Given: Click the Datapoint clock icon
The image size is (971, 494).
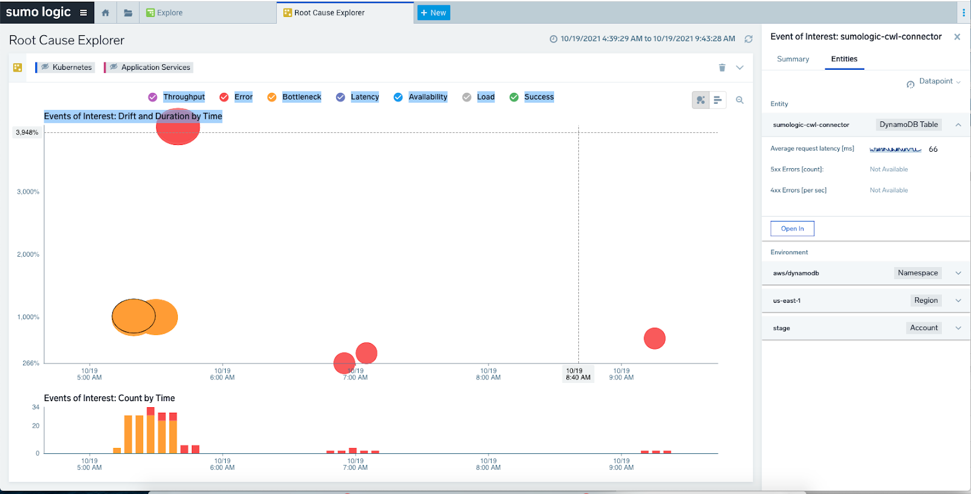Looking at the screenshot, I should [910, 84].
